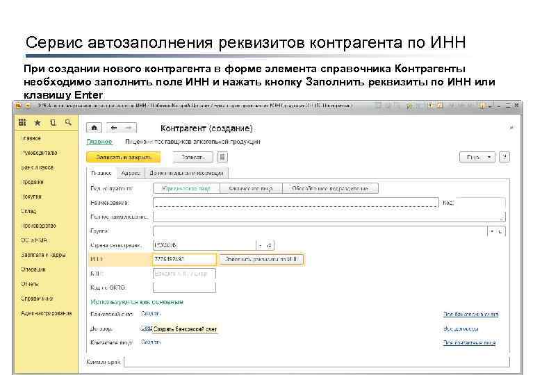Image resolution: width=542 pixels, height=375 pixels.
Task: Open the Продажи section in sidebar
Action: click(x=33, y=182)
